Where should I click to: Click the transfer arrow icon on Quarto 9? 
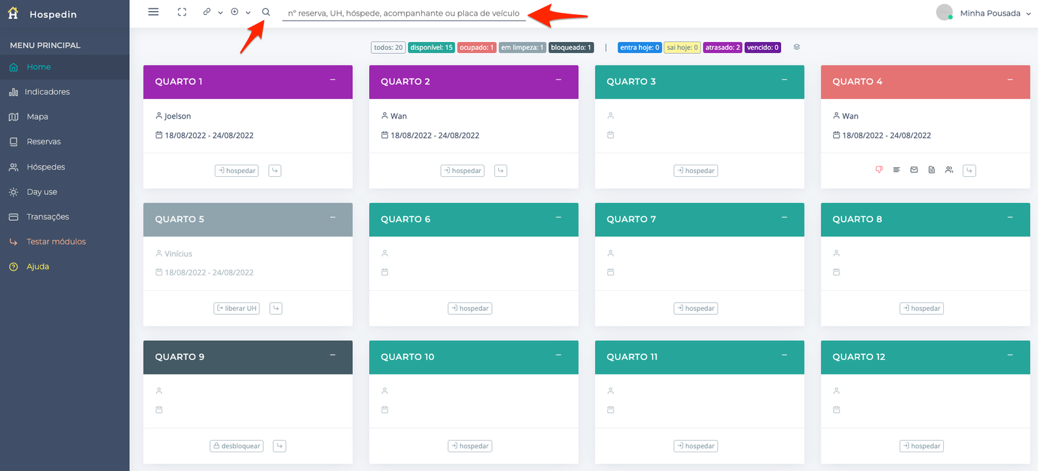(x=280, y=446)
